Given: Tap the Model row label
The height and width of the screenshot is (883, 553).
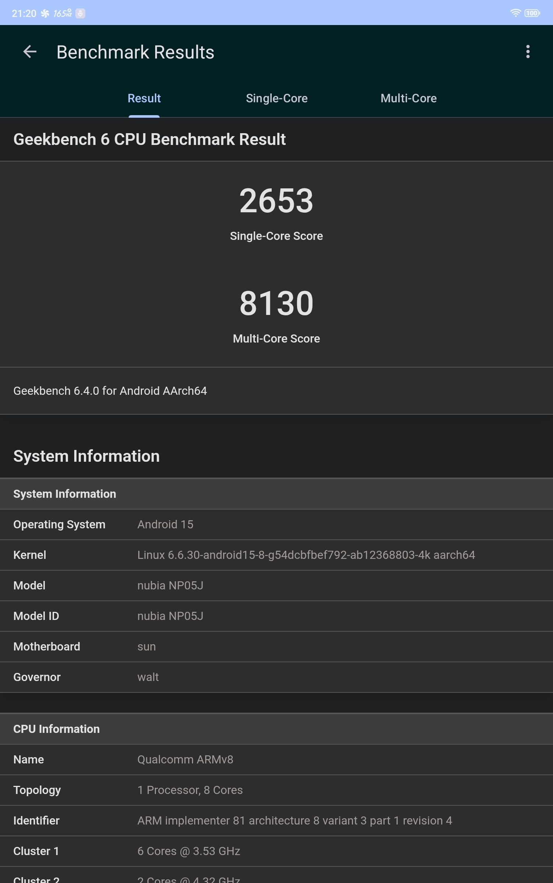Looking at the screenshot, I should [x=29, y=585].
